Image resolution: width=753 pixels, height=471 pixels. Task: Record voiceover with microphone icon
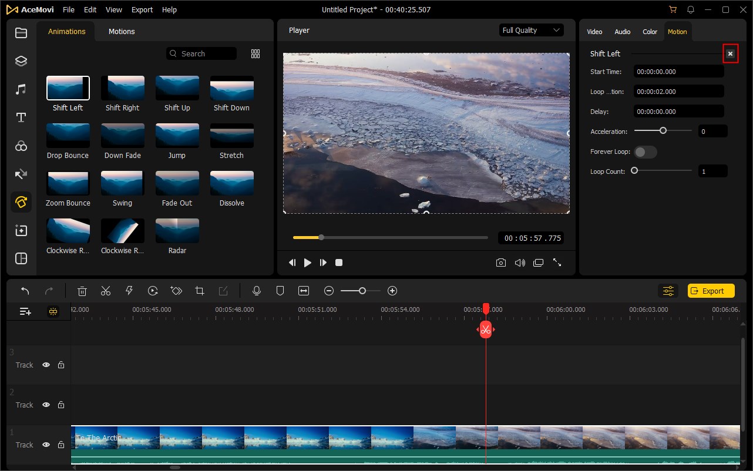click(x=256, y=291)
